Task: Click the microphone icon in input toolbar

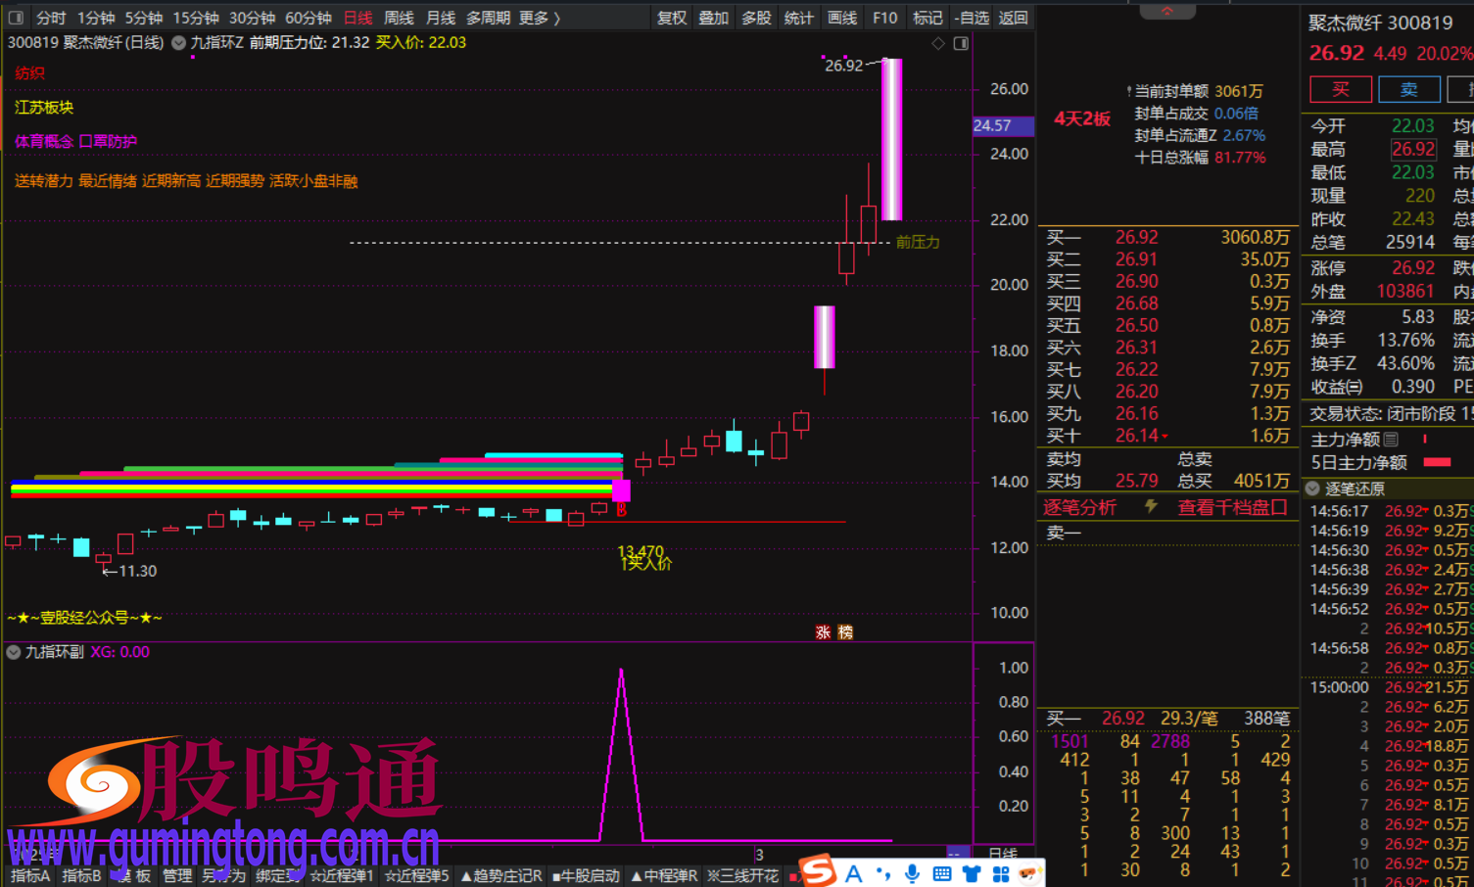Action: (x=912, y=873)
